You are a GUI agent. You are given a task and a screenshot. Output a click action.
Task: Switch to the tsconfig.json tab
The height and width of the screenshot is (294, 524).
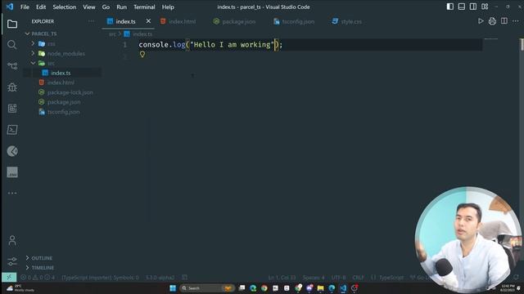click(294, 21)
